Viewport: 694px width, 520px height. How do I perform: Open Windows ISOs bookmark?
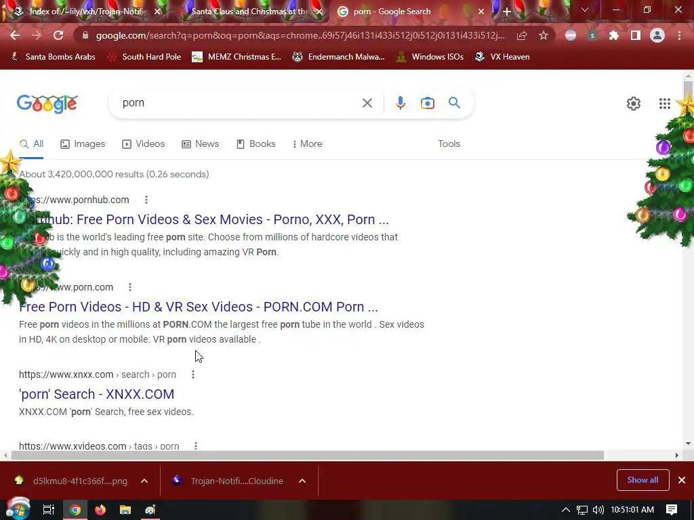pos(430,57)
